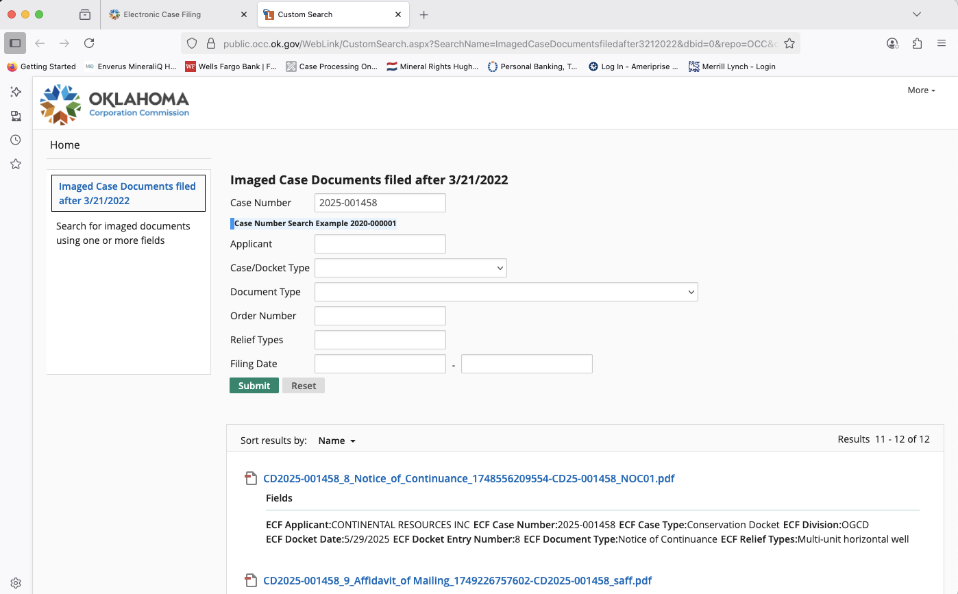Click the green Submit button
Screen dimensions: 958x594
click(254, 386)
